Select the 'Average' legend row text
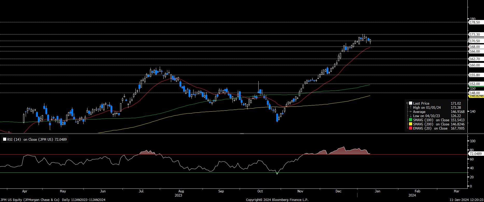The image size is (484, 202). (419, 112)
